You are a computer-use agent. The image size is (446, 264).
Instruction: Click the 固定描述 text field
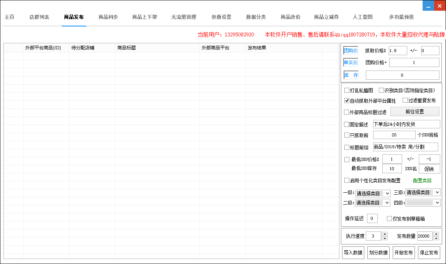pyautogui.click(x=406, y=124)
